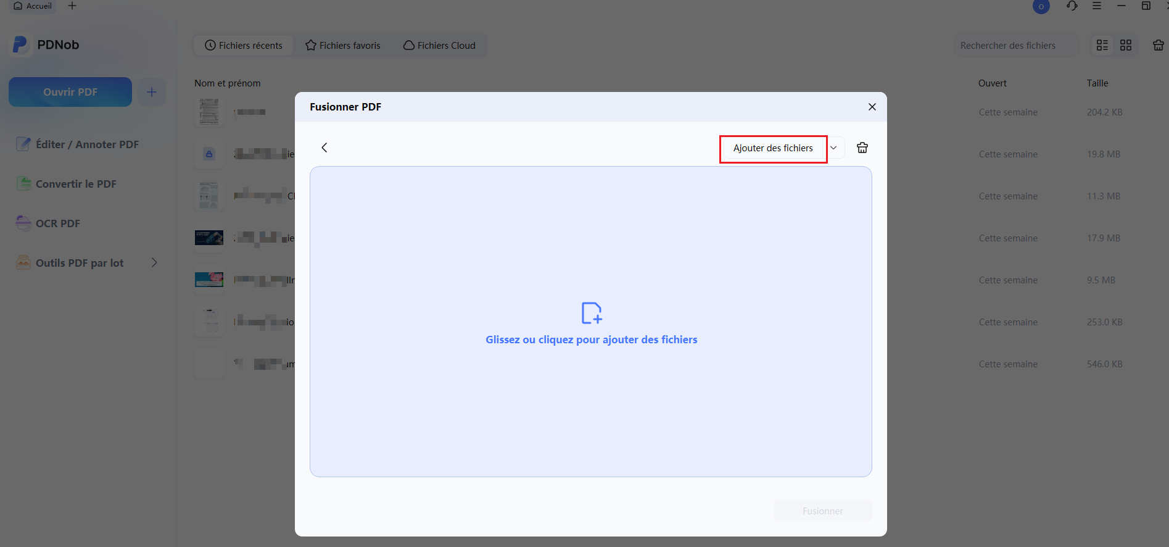
Task: Click the add-file icon in the drop area
Action: coord(592,313)
